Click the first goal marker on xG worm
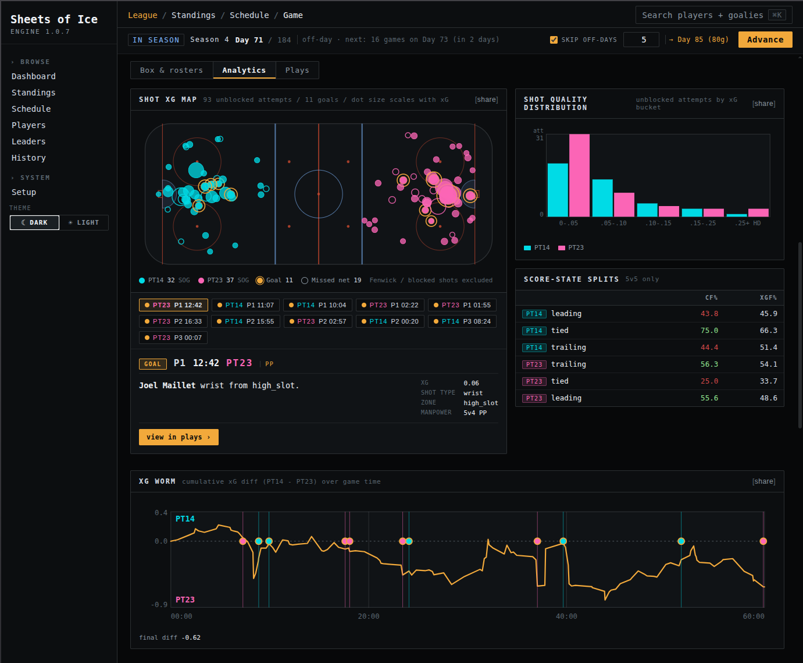Image resolution: width=803 pixels, height=663 pixels. (243, 541)
